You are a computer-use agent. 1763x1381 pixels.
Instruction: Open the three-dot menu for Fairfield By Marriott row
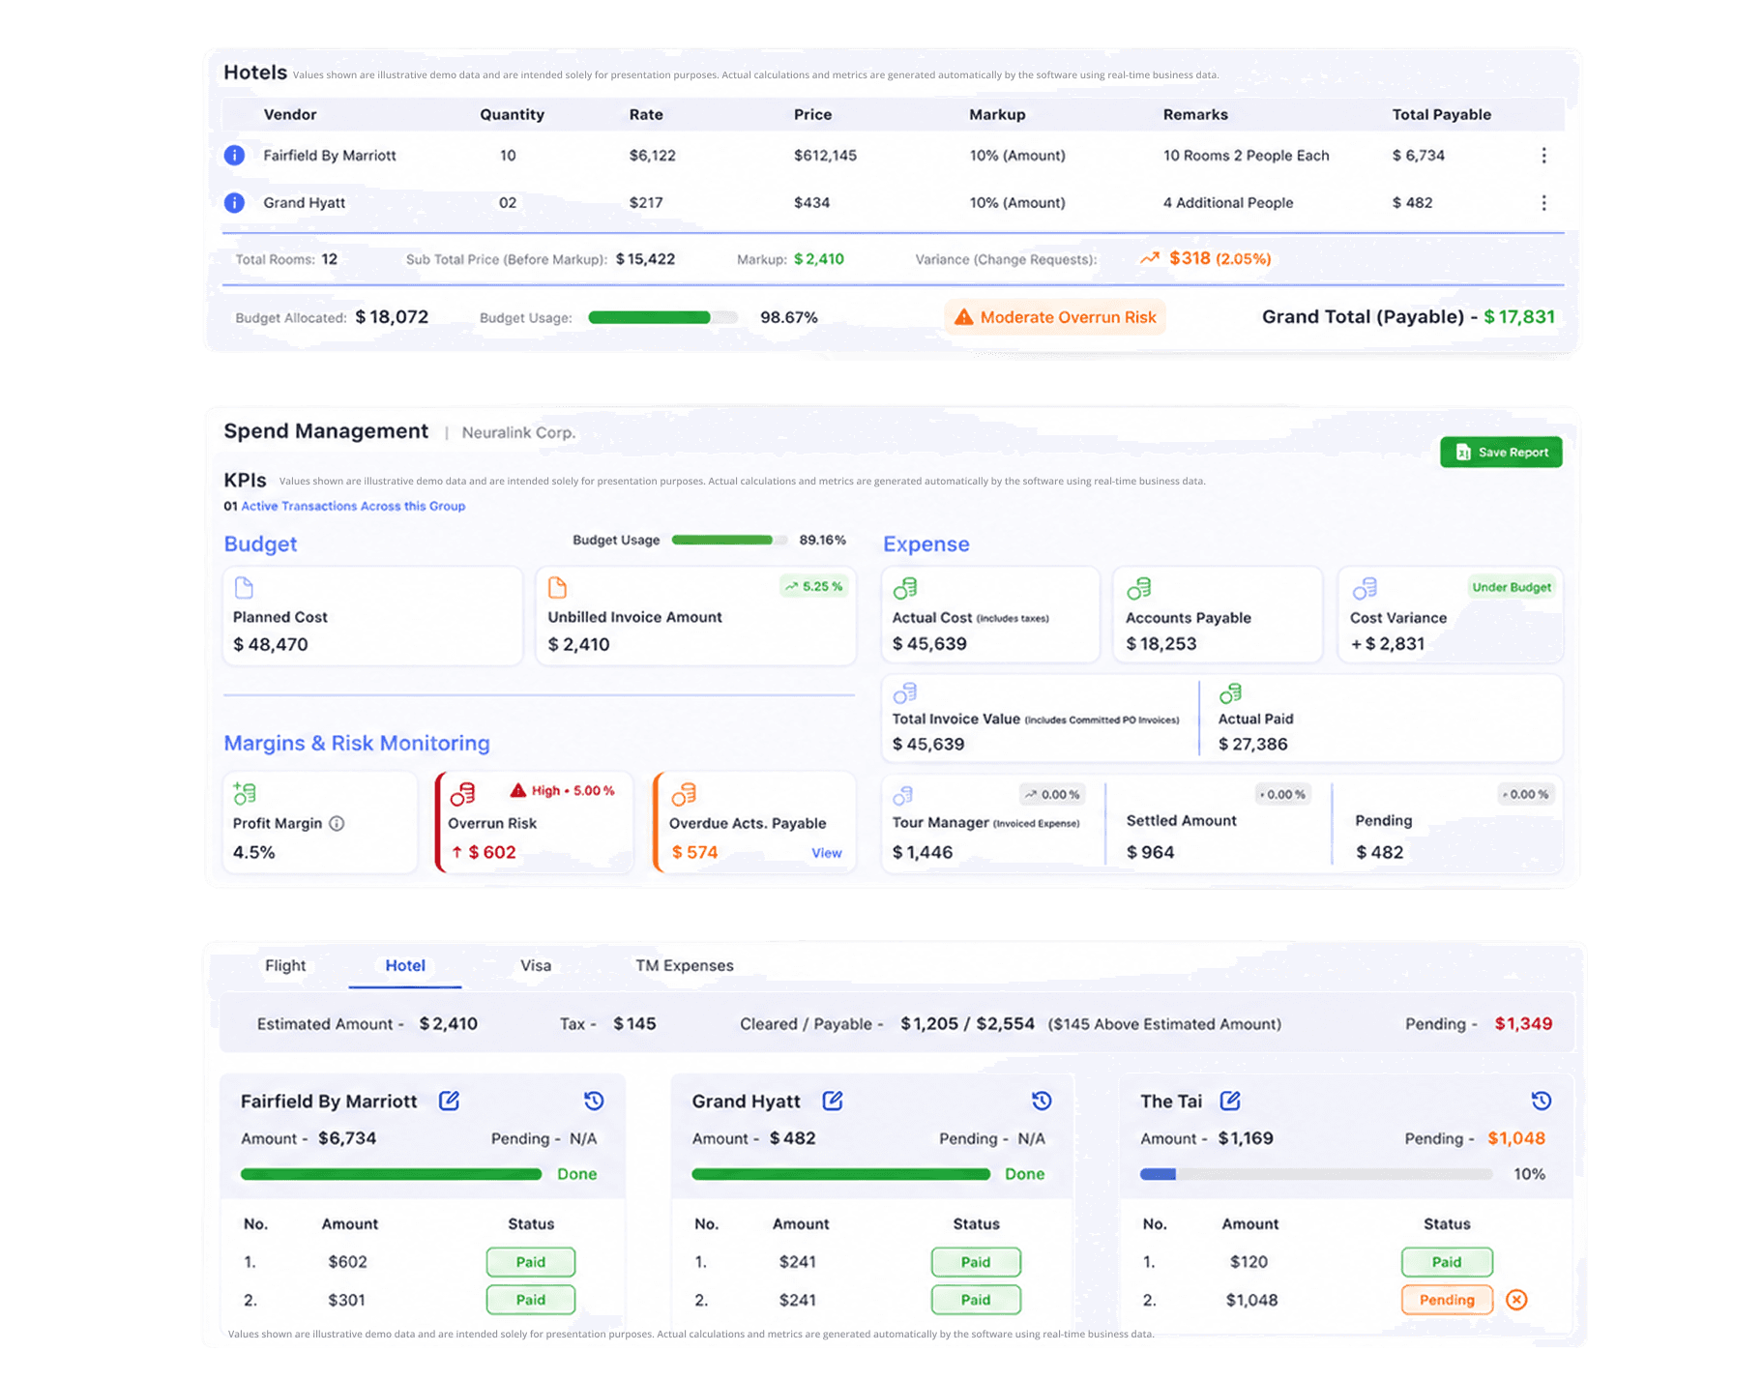click(x=1543, y=155)
